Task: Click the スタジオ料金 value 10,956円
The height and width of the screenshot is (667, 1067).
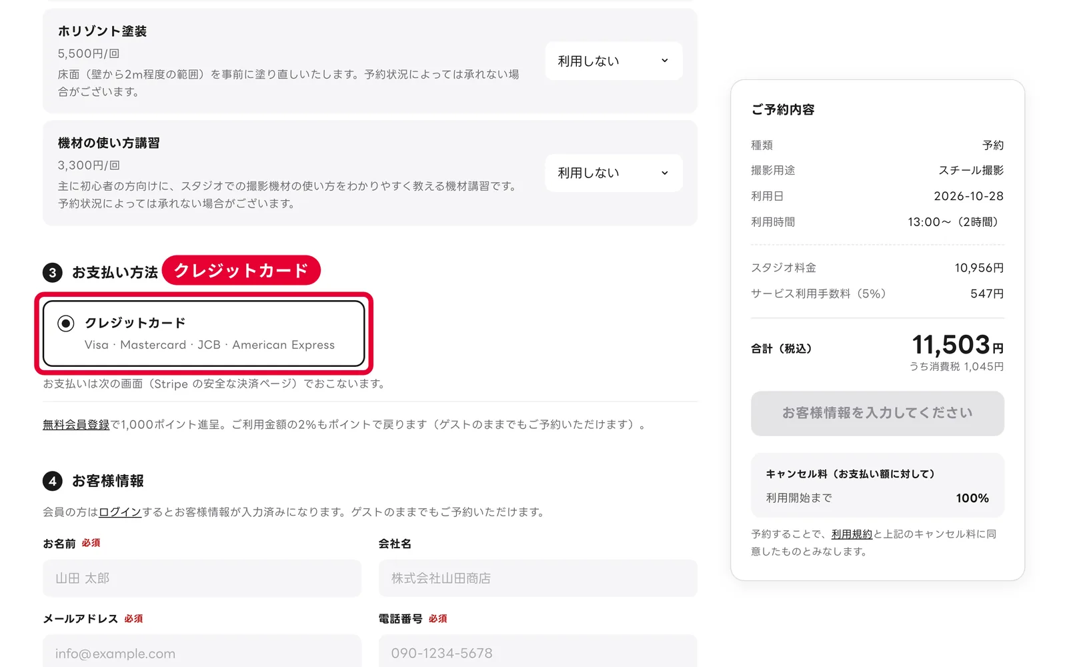Action: pos(979,267)
